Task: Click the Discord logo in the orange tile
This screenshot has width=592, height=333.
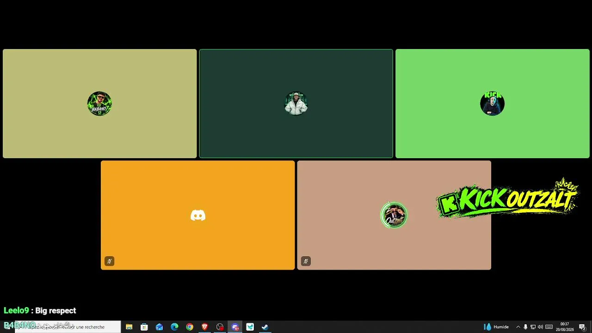Action: 198,216
